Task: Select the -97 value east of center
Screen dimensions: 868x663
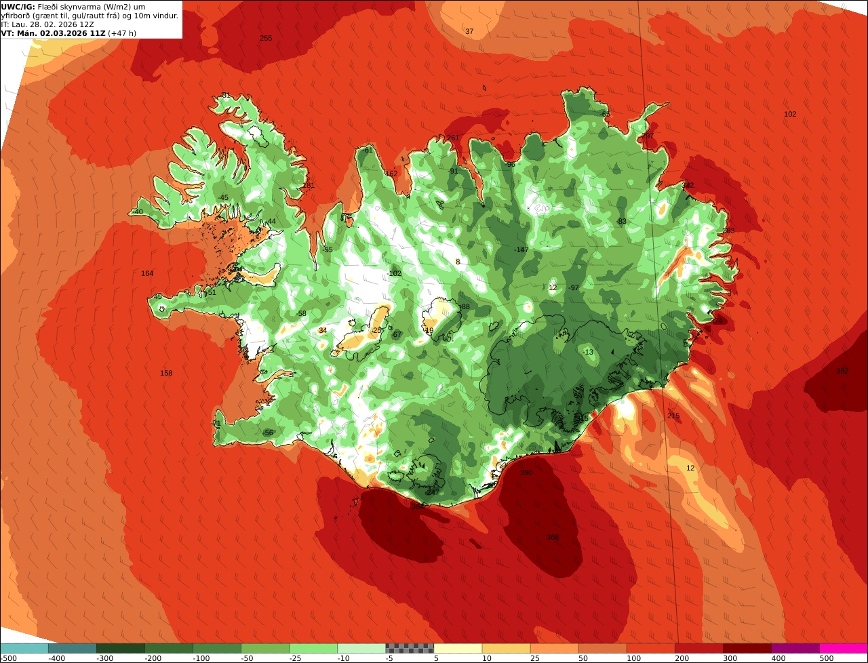Action: [x=573, y=287]
